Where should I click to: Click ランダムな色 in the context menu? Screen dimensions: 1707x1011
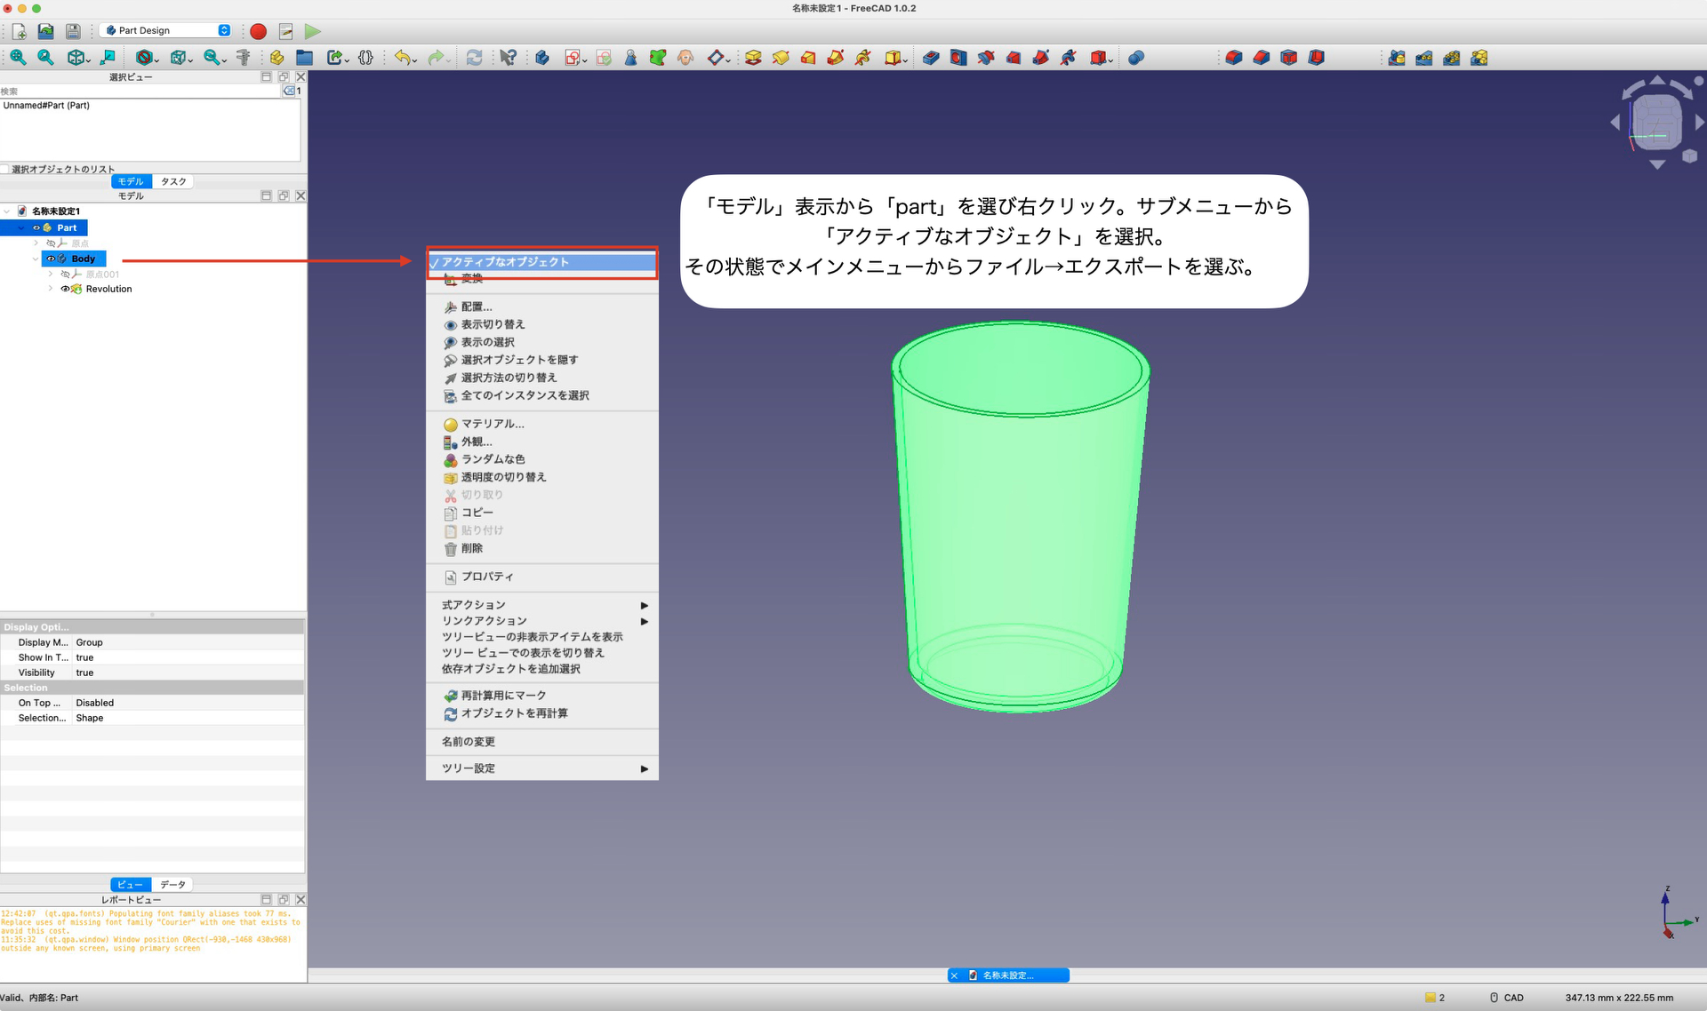493,459
